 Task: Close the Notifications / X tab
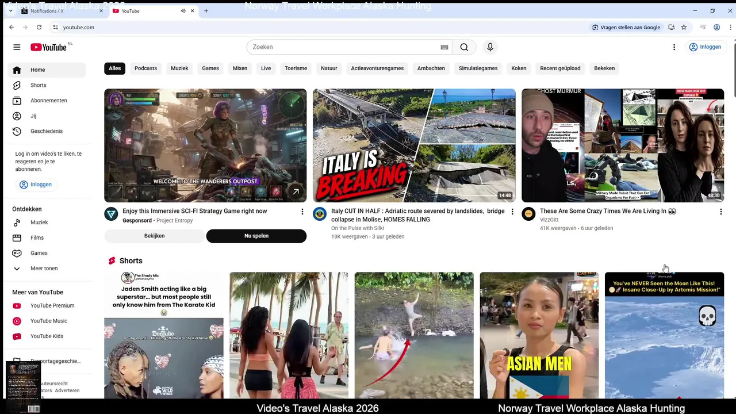tap(101, 11)
